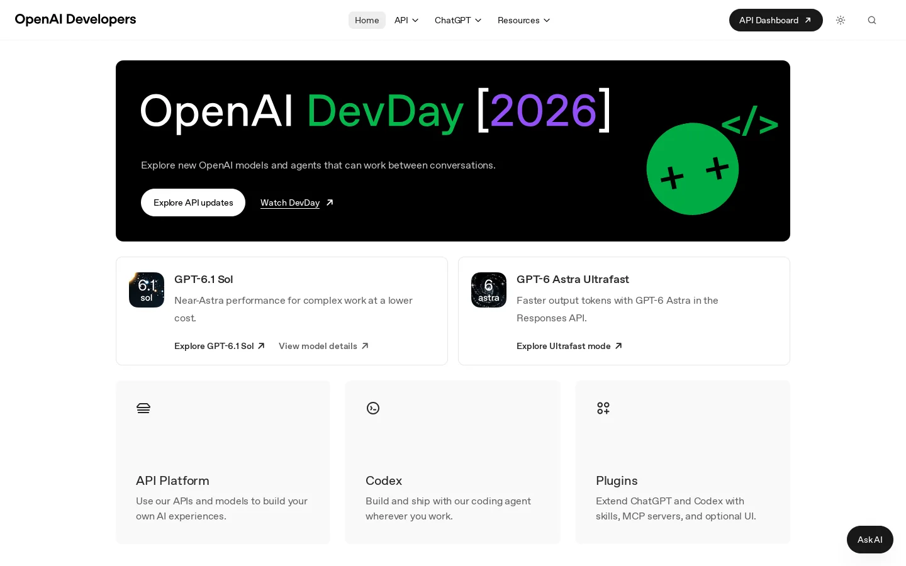Open search with the magnifier icon
This screenshot has width=906, height=566.
point(872,20)
